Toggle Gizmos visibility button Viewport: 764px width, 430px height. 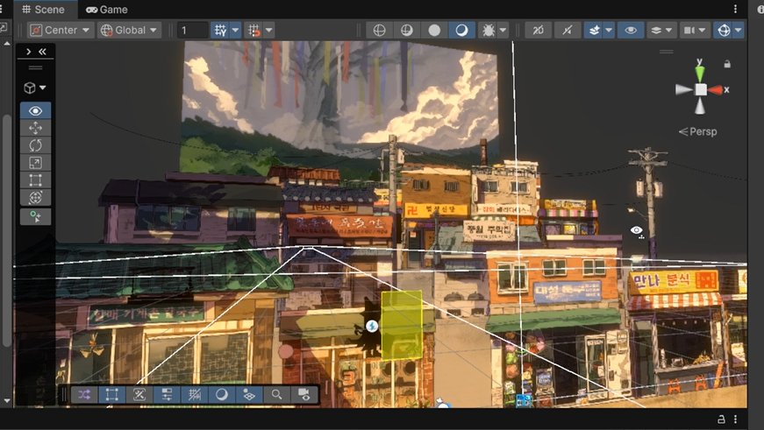pos(724,30)
